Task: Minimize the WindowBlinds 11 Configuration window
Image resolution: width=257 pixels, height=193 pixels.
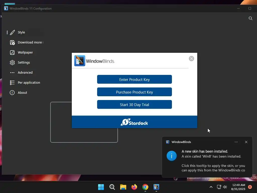Action: (238, 8)
